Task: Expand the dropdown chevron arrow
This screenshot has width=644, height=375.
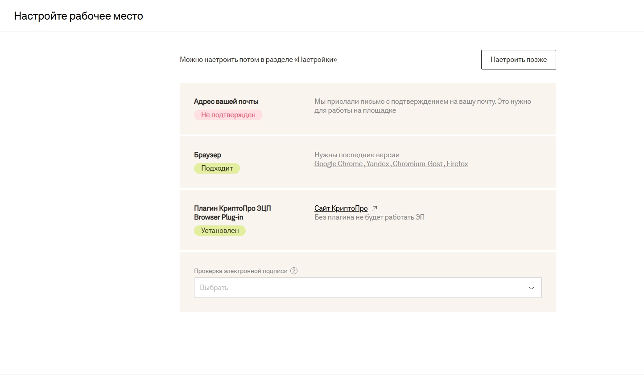Action: 531,288
